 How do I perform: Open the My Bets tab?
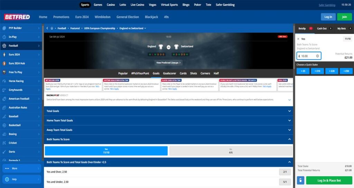click(344, 28)
